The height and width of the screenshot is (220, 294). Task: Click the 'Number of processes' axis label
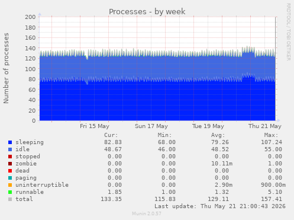coord(7,68)
